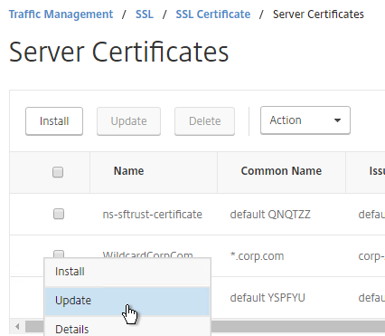Click the disabled Update toolbar button

click(128, 121)
